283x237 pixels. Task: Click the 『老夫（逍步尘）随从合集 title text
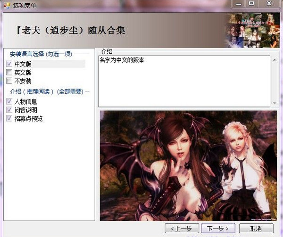click(x=71, y=30)
